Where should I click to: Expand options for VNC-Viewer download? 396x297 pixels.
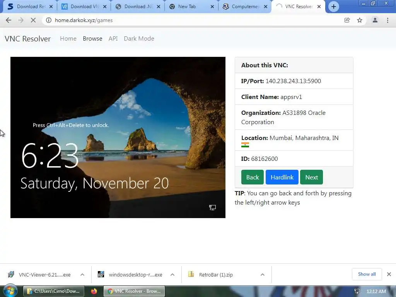82,275
